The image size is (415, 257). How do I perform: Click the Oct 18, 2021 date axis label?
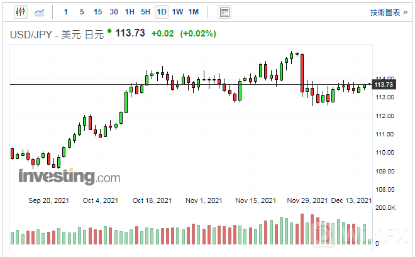pos(152,200)
